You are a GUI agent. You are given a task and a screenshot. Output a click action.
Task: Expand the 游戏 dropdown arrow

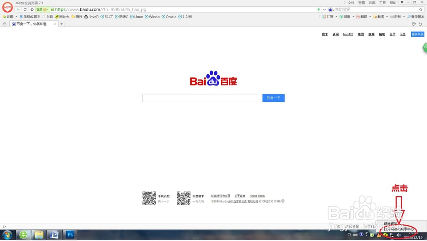pos(404,17)
